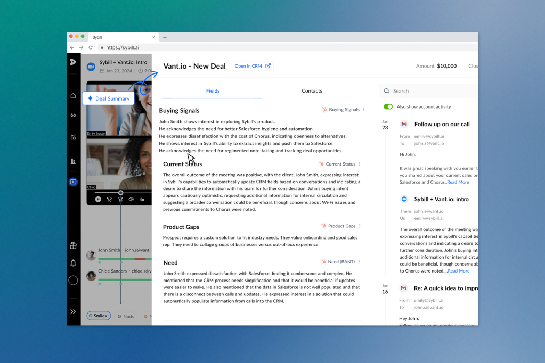Open the Re: A quick idea email
545x363 pixels.
pos(446,288)
